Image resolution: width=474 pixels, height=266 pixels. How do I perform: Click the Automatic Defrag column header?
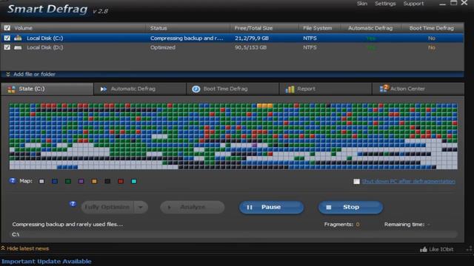370,28
